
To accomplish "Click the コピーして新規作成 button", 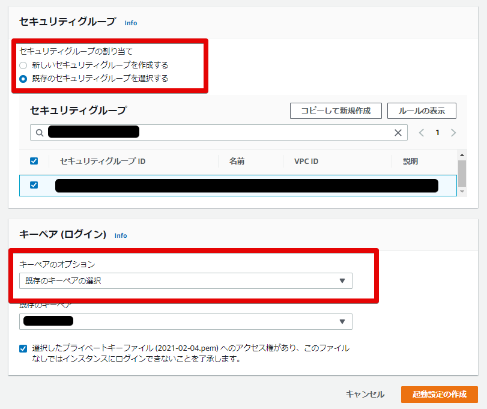I will 336,111.
